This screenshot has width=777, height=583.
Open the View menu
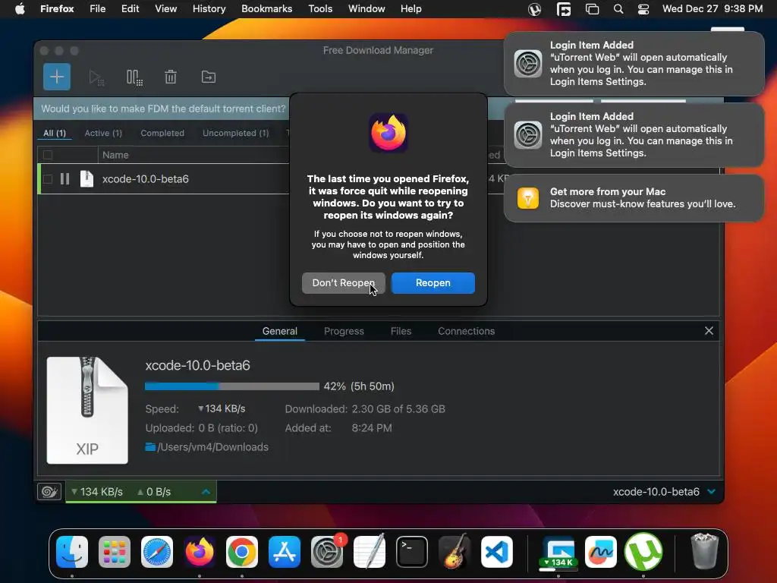(x=166, y=9)
